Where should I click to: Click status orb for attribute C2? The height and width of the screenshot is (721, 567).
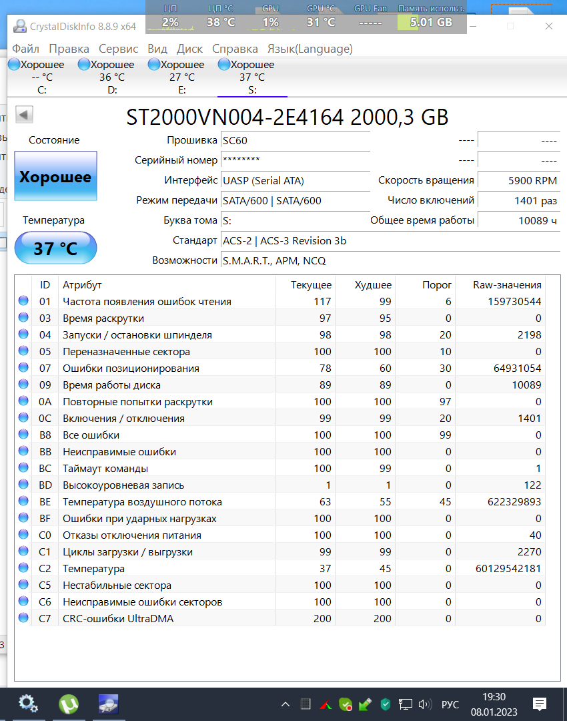click(x=23, y=568)
